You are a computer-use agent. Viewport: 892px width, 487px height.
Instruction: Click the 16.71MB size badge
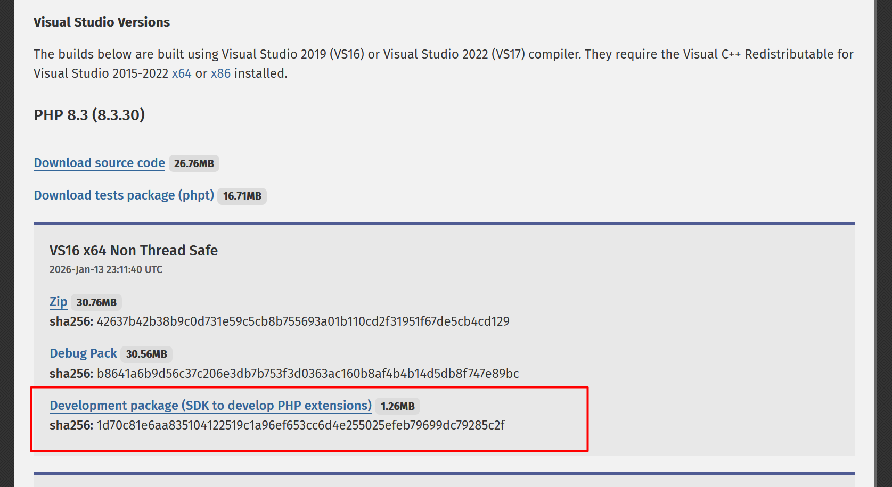tap(242, 196)
